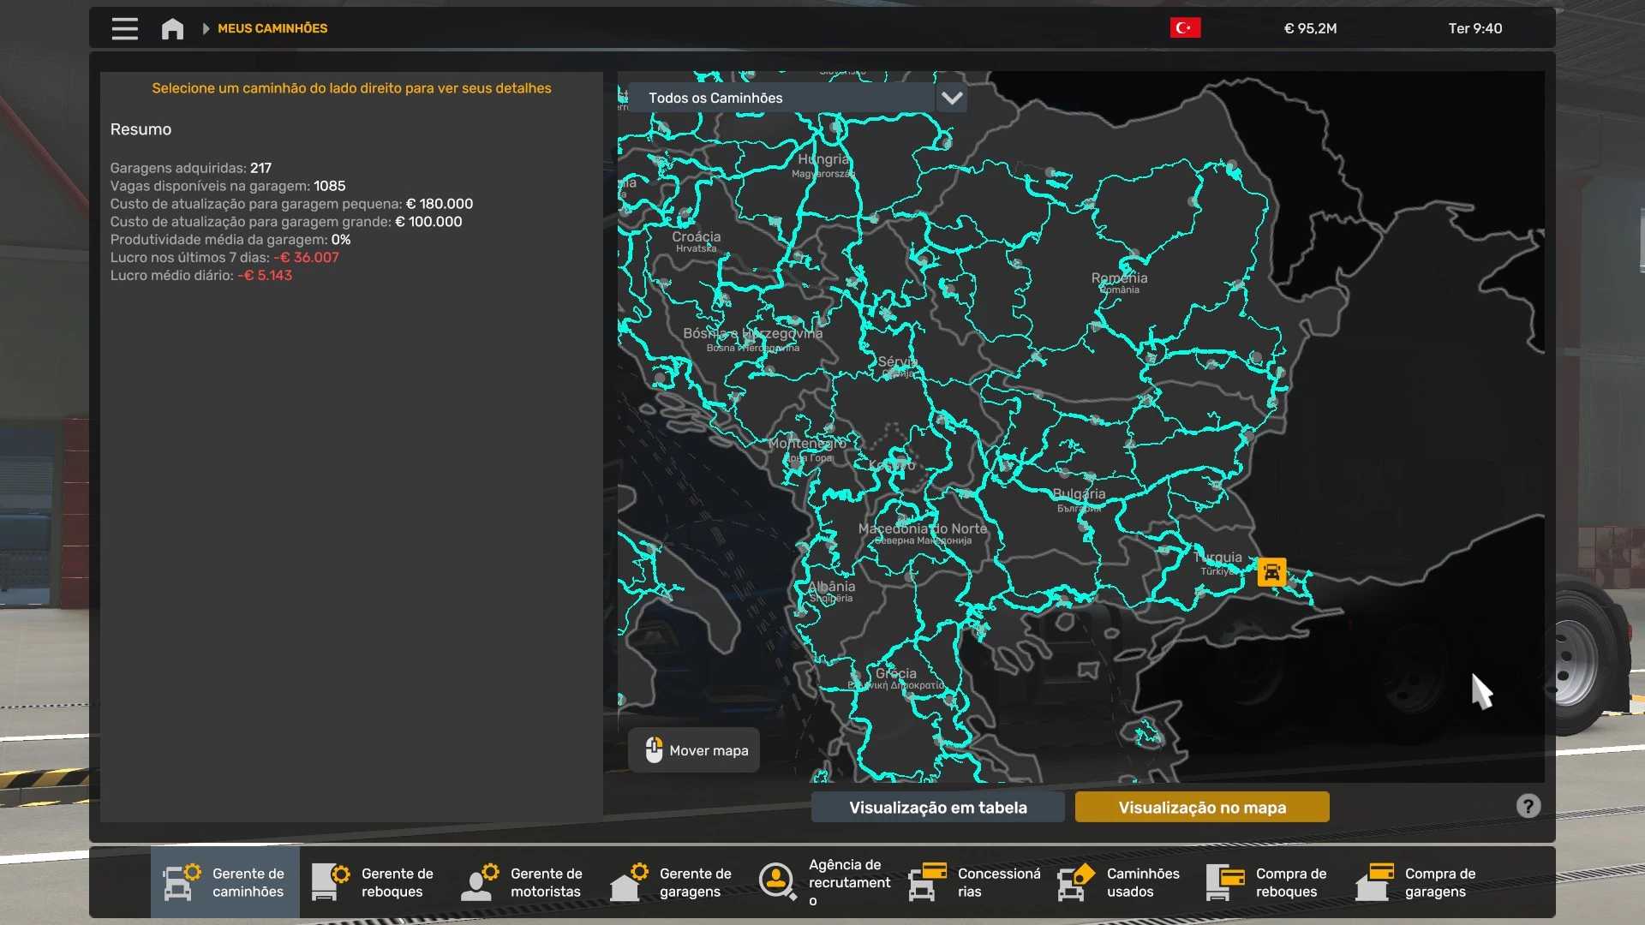
Task: Open the help question mark icon
Action: pos(1528,806)
